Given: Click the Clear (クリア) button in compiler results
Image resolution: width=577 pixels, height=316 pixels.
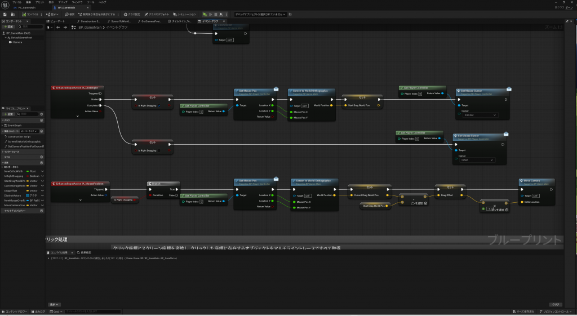Looking at the screenshot, I should pos(556,305).
